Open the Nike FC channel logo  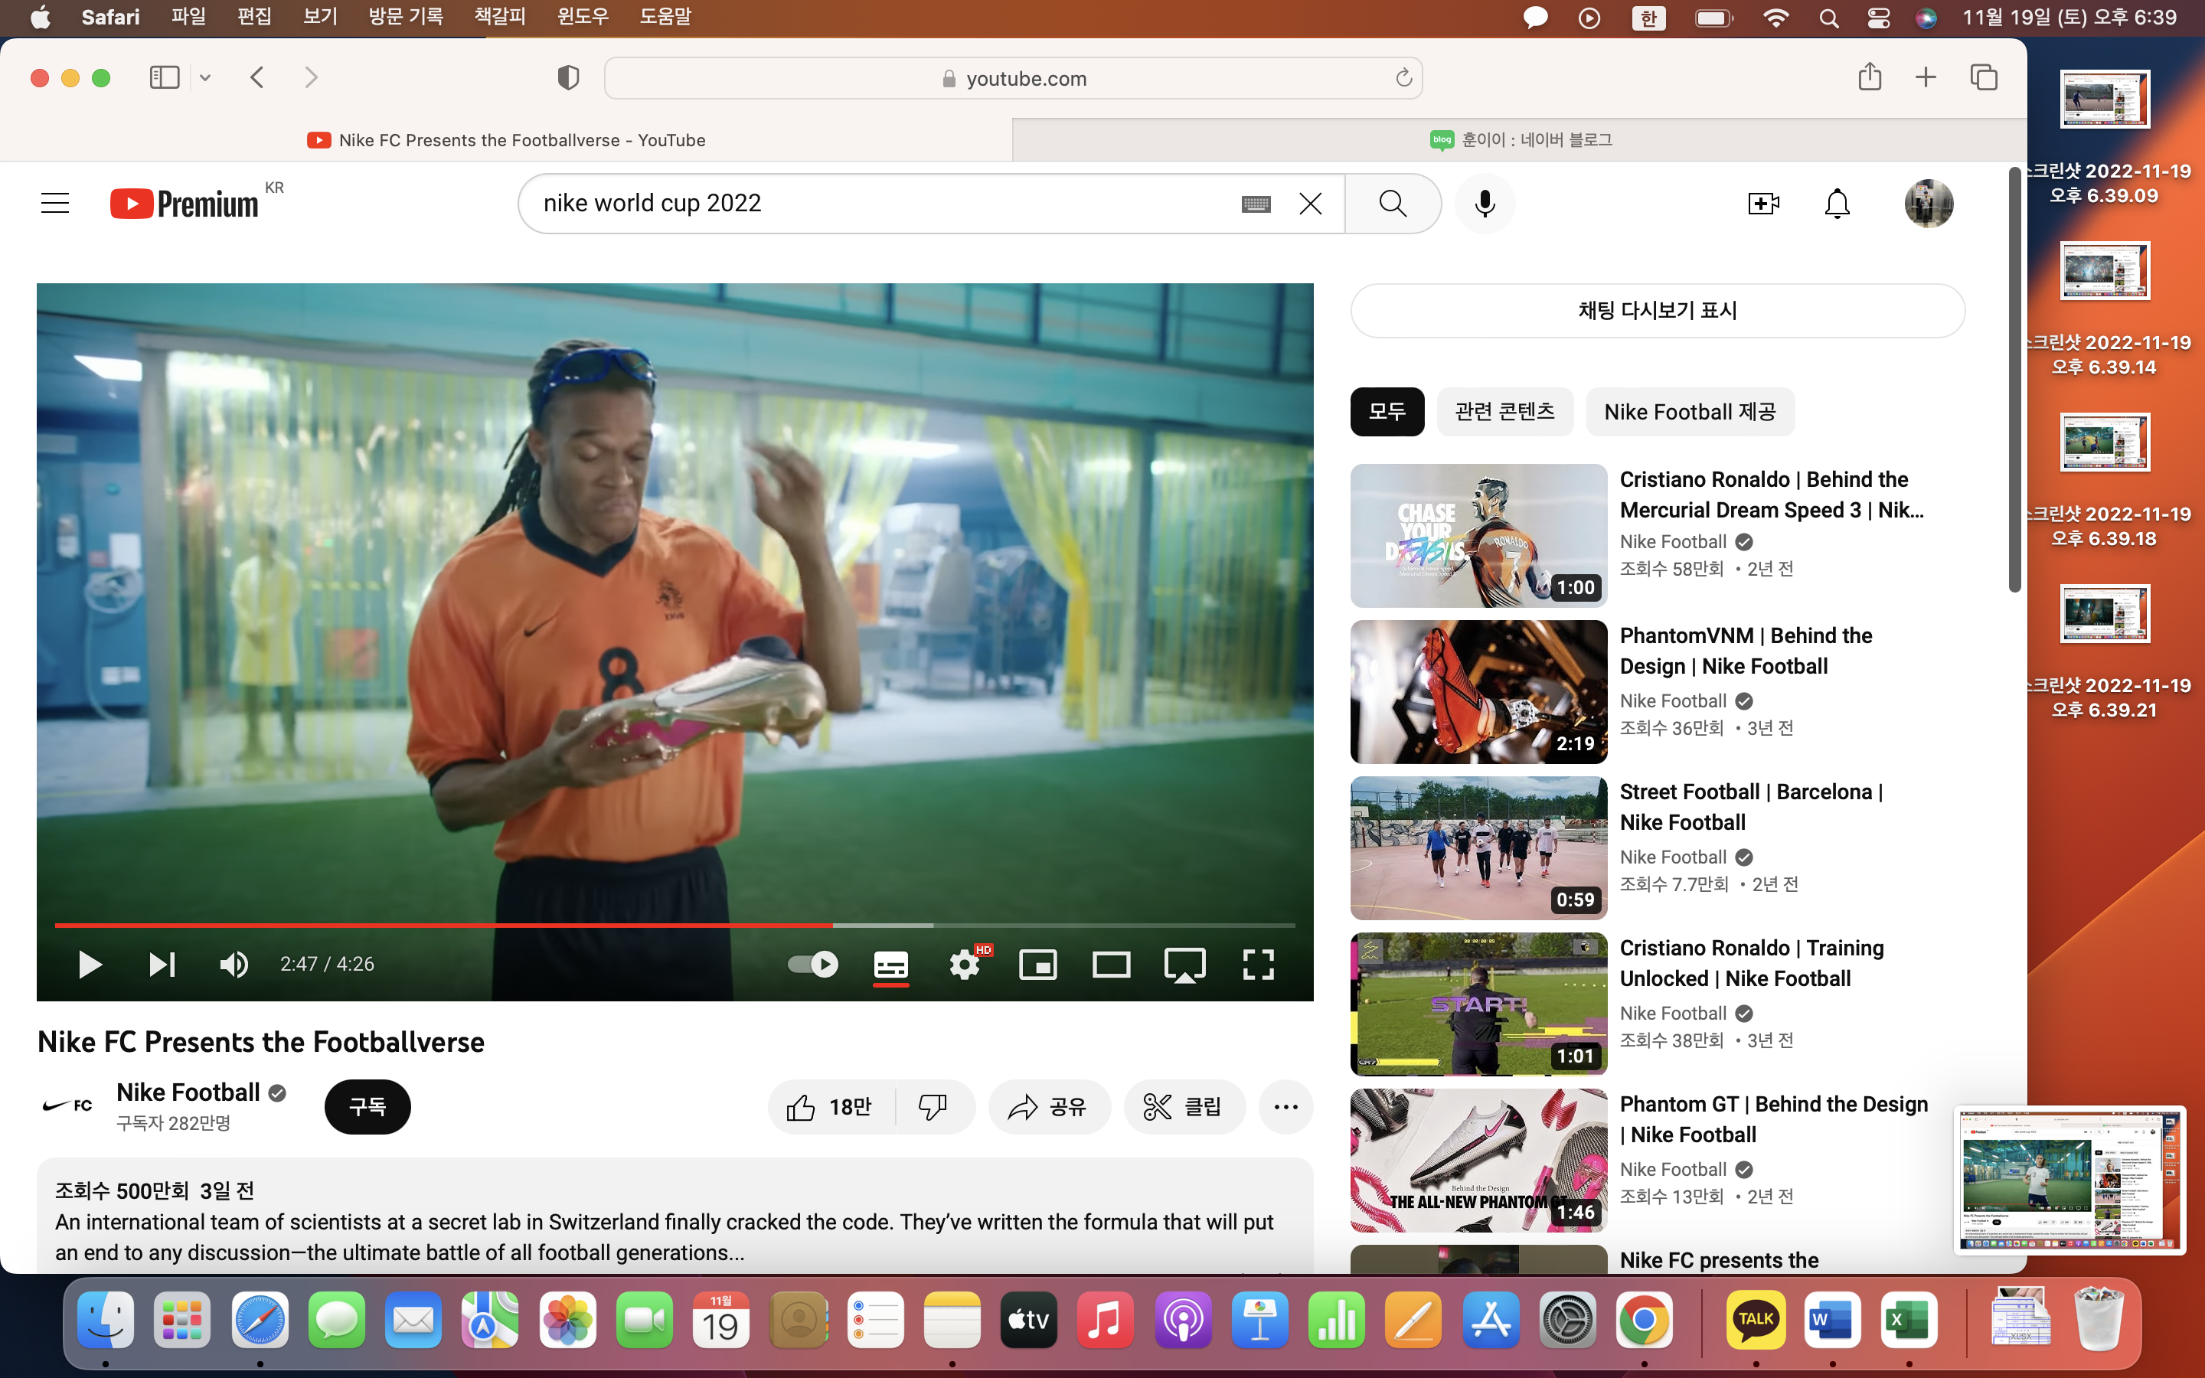pos(67,1105)
